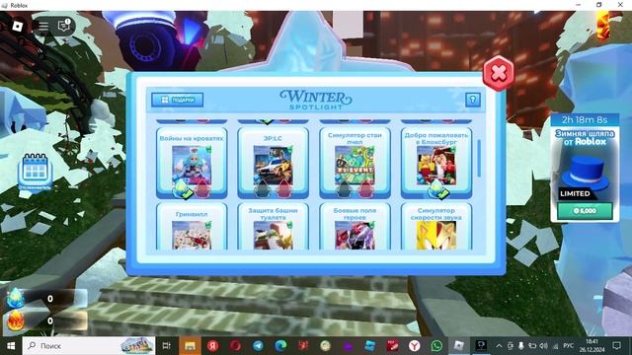Screen dimensions: 632x355
Task: Open the question mark help button
Action: coord(473,100)
